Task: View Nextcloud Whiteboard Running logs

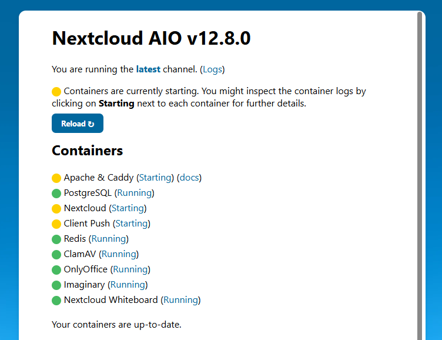Action: coord(180,300)
